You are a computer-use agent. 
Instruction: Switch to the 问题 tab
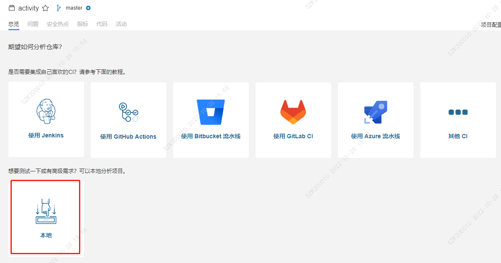(33, 24)
